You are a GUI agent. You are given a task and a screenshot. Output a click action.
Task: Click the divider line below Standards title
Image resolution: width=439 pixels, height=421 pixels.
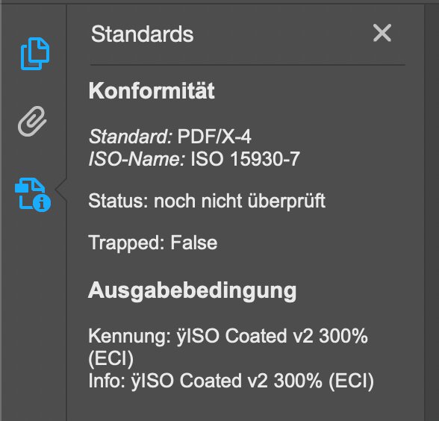point(248,65)
